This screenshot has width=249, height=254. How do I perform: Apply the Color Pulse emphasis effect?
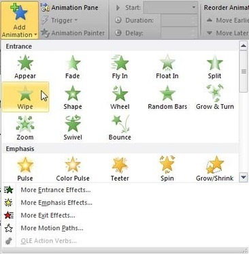click(73, 169)
